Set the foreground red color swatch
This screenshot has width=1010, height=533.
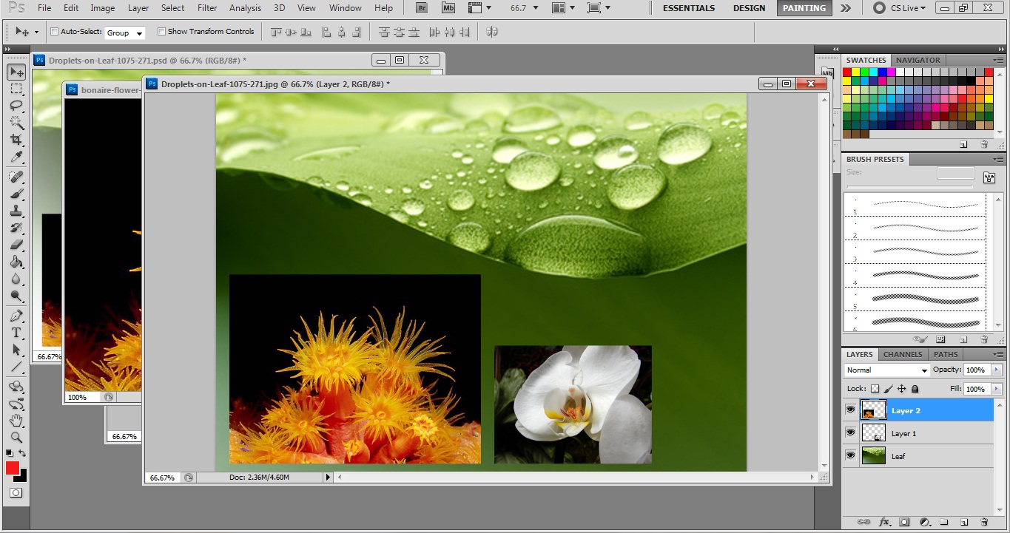tap(12, 468)
